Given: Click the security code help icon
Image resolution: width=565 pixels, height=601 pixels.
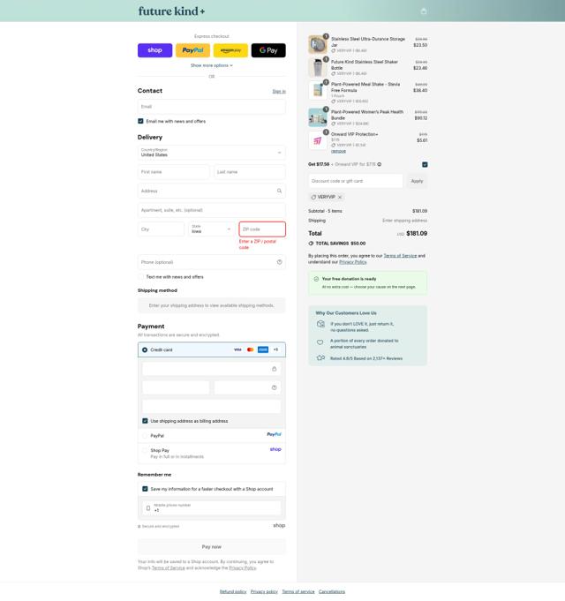Looking at the screenshot, I should click(274, 387).
